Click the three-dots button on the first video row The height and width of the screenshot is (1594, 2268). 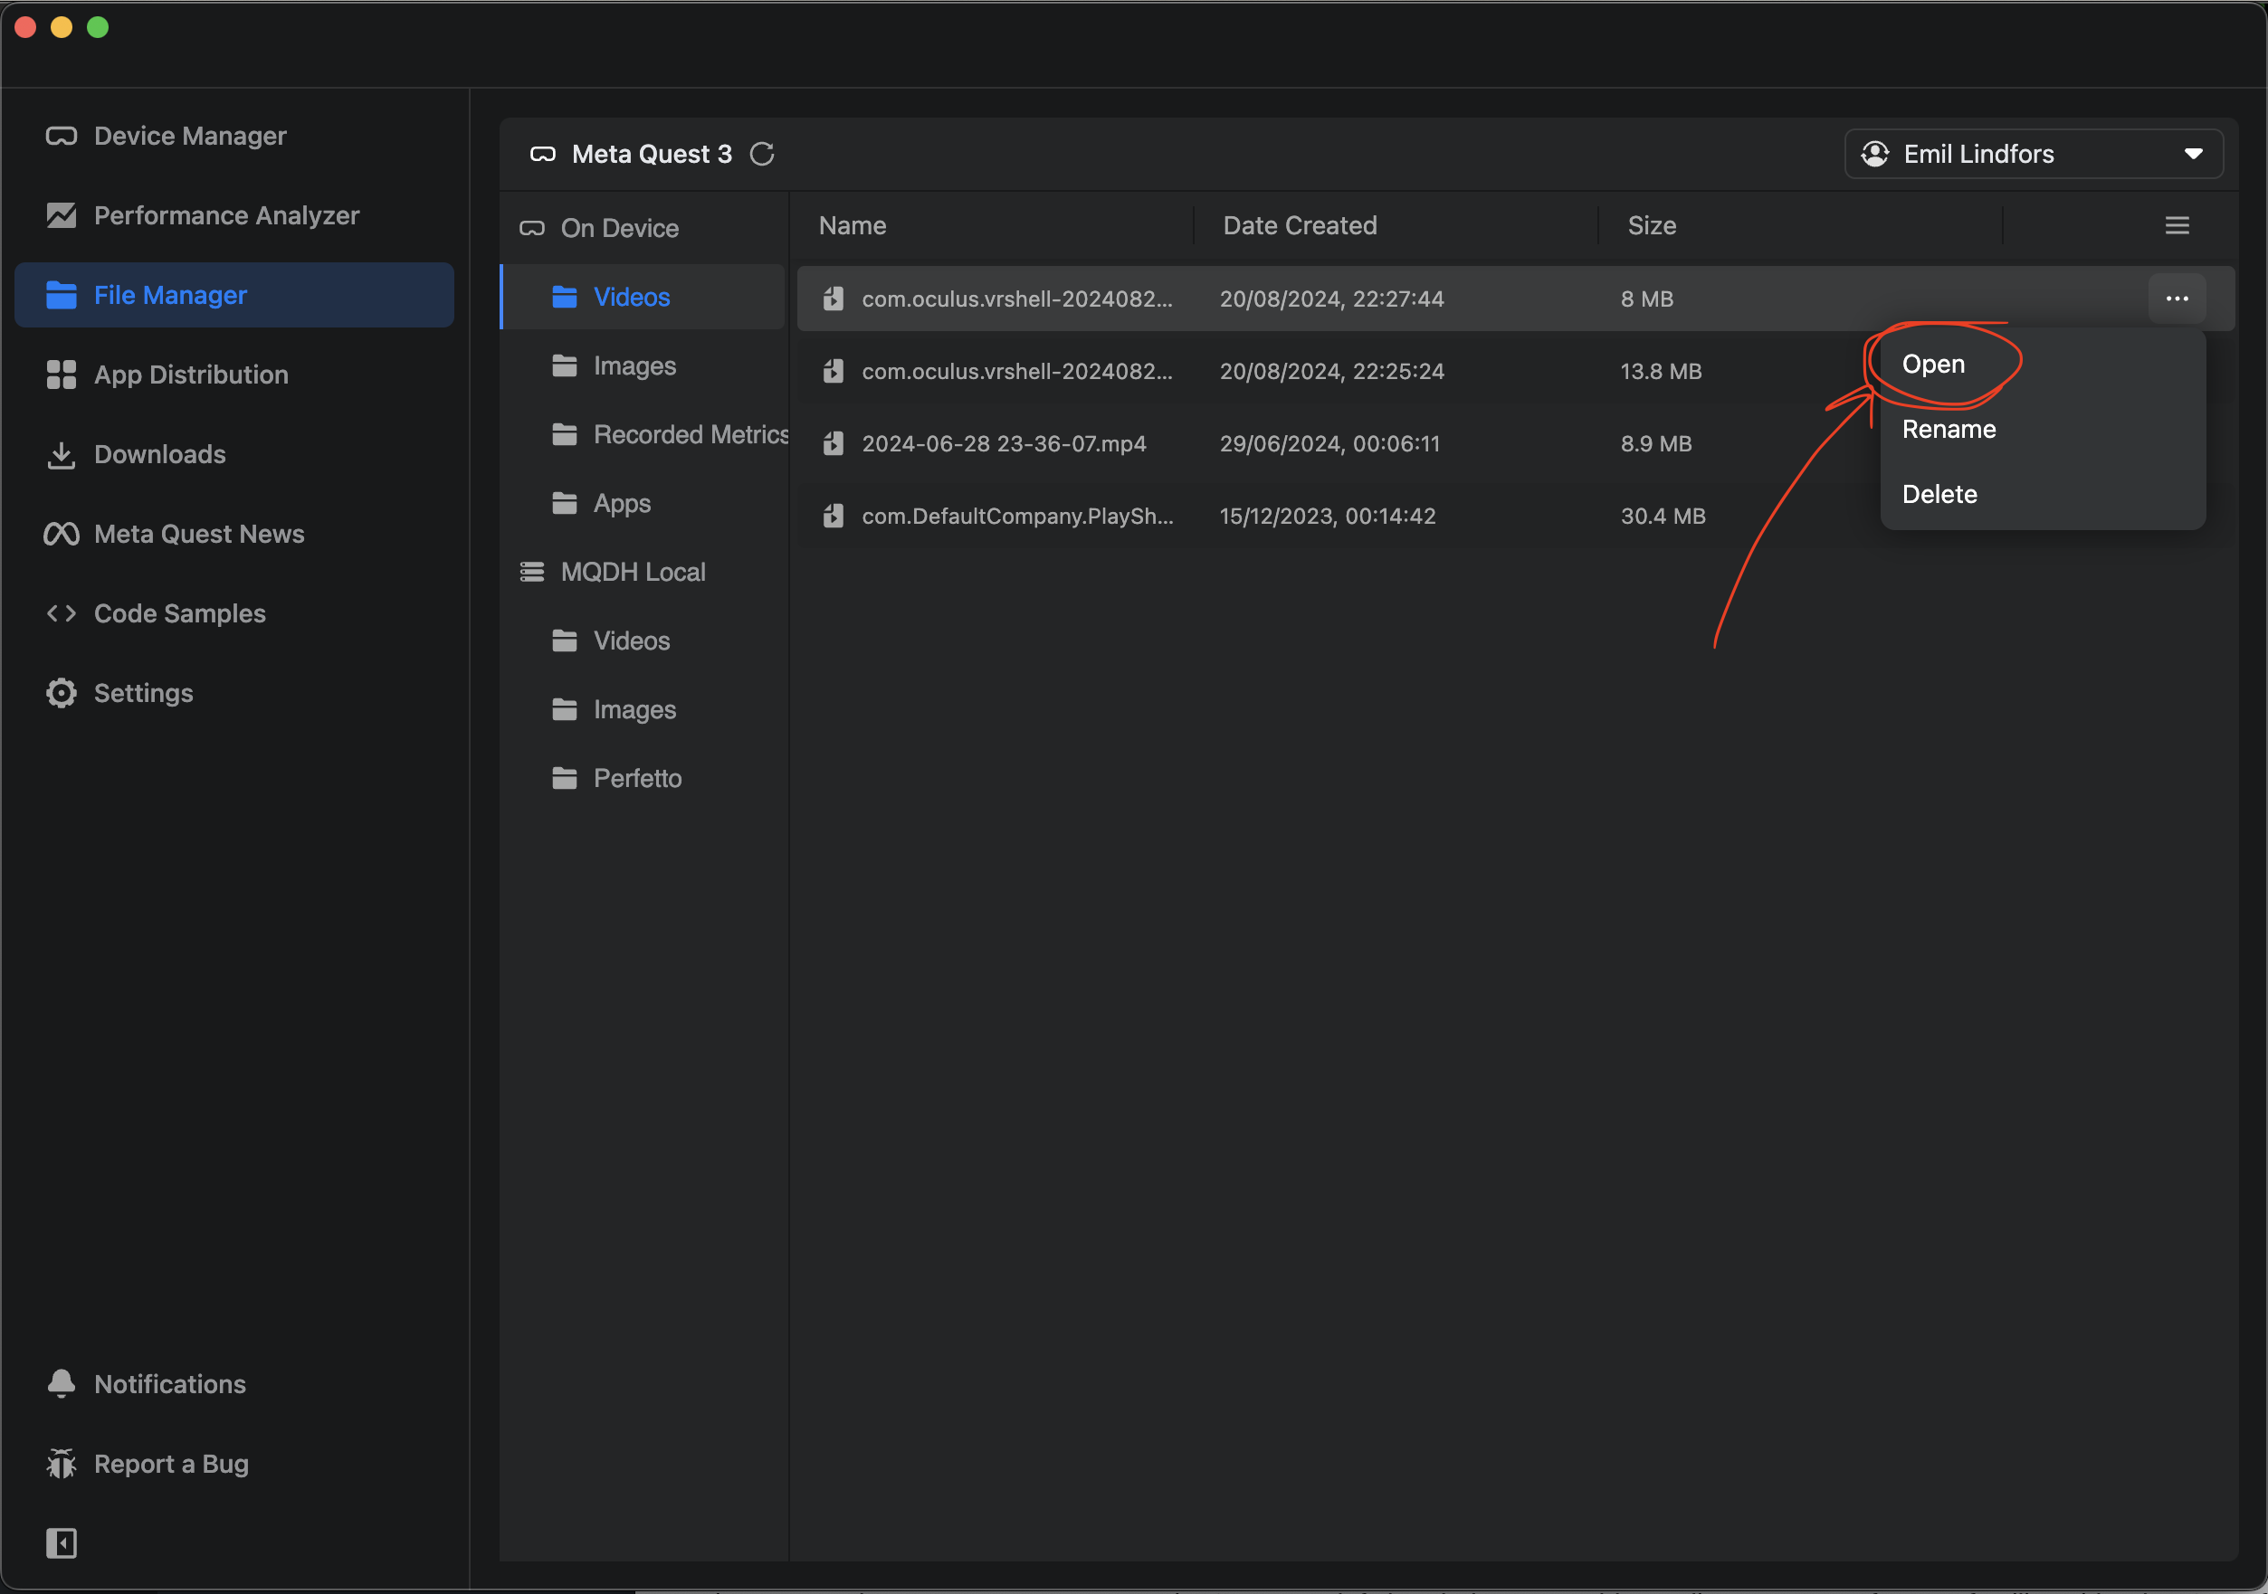[2176, 299]
